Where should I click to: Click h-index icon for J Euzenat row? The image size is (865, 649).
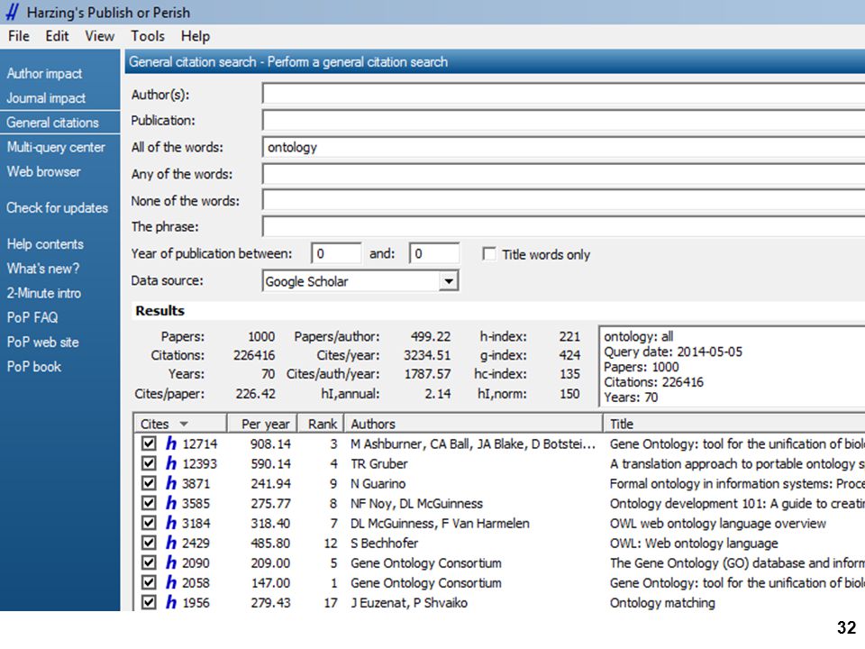[x=171, y=602]
